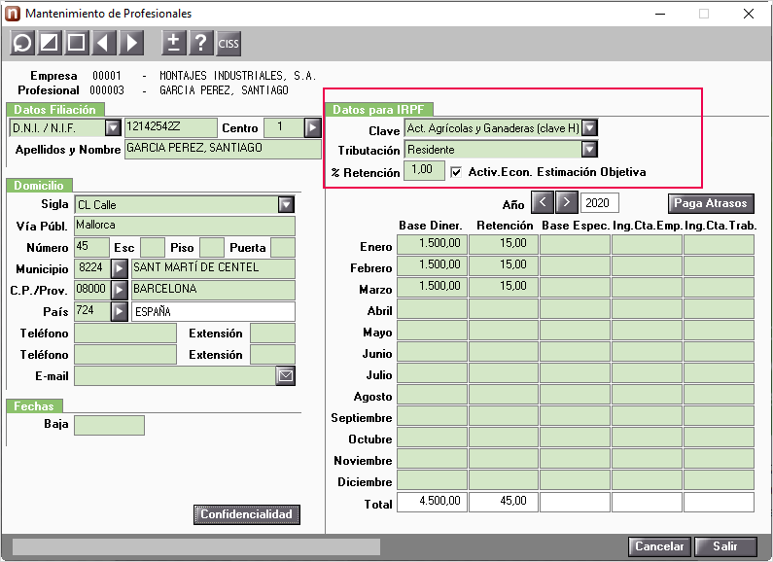Viewport: 773px width, 562px height.
Task: Click the diagonal half-filled square toolbar icon
Action: pyautogui.click(x=50, y=43)
